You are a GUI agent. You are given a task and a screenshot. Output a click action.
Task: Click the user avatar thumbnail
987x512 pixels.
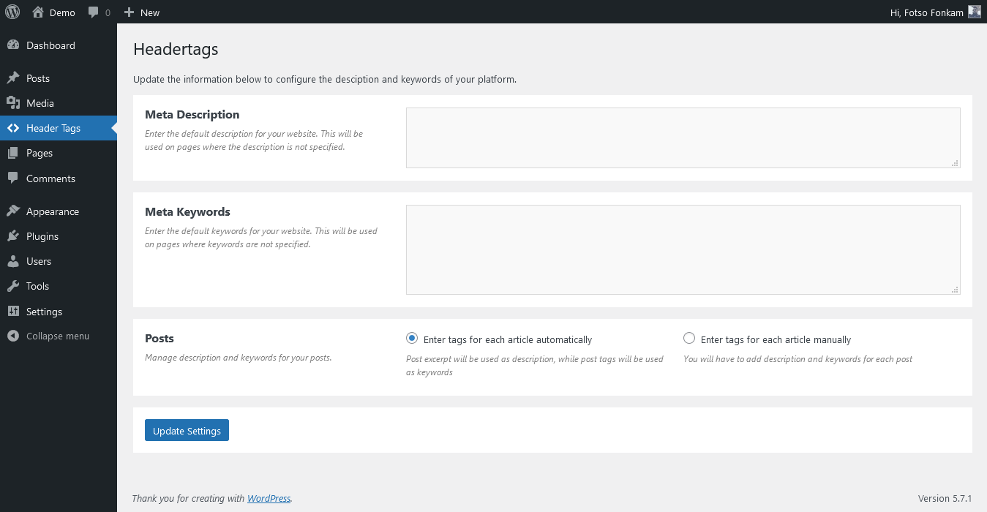pyautogui.click(x=974, y=12)
